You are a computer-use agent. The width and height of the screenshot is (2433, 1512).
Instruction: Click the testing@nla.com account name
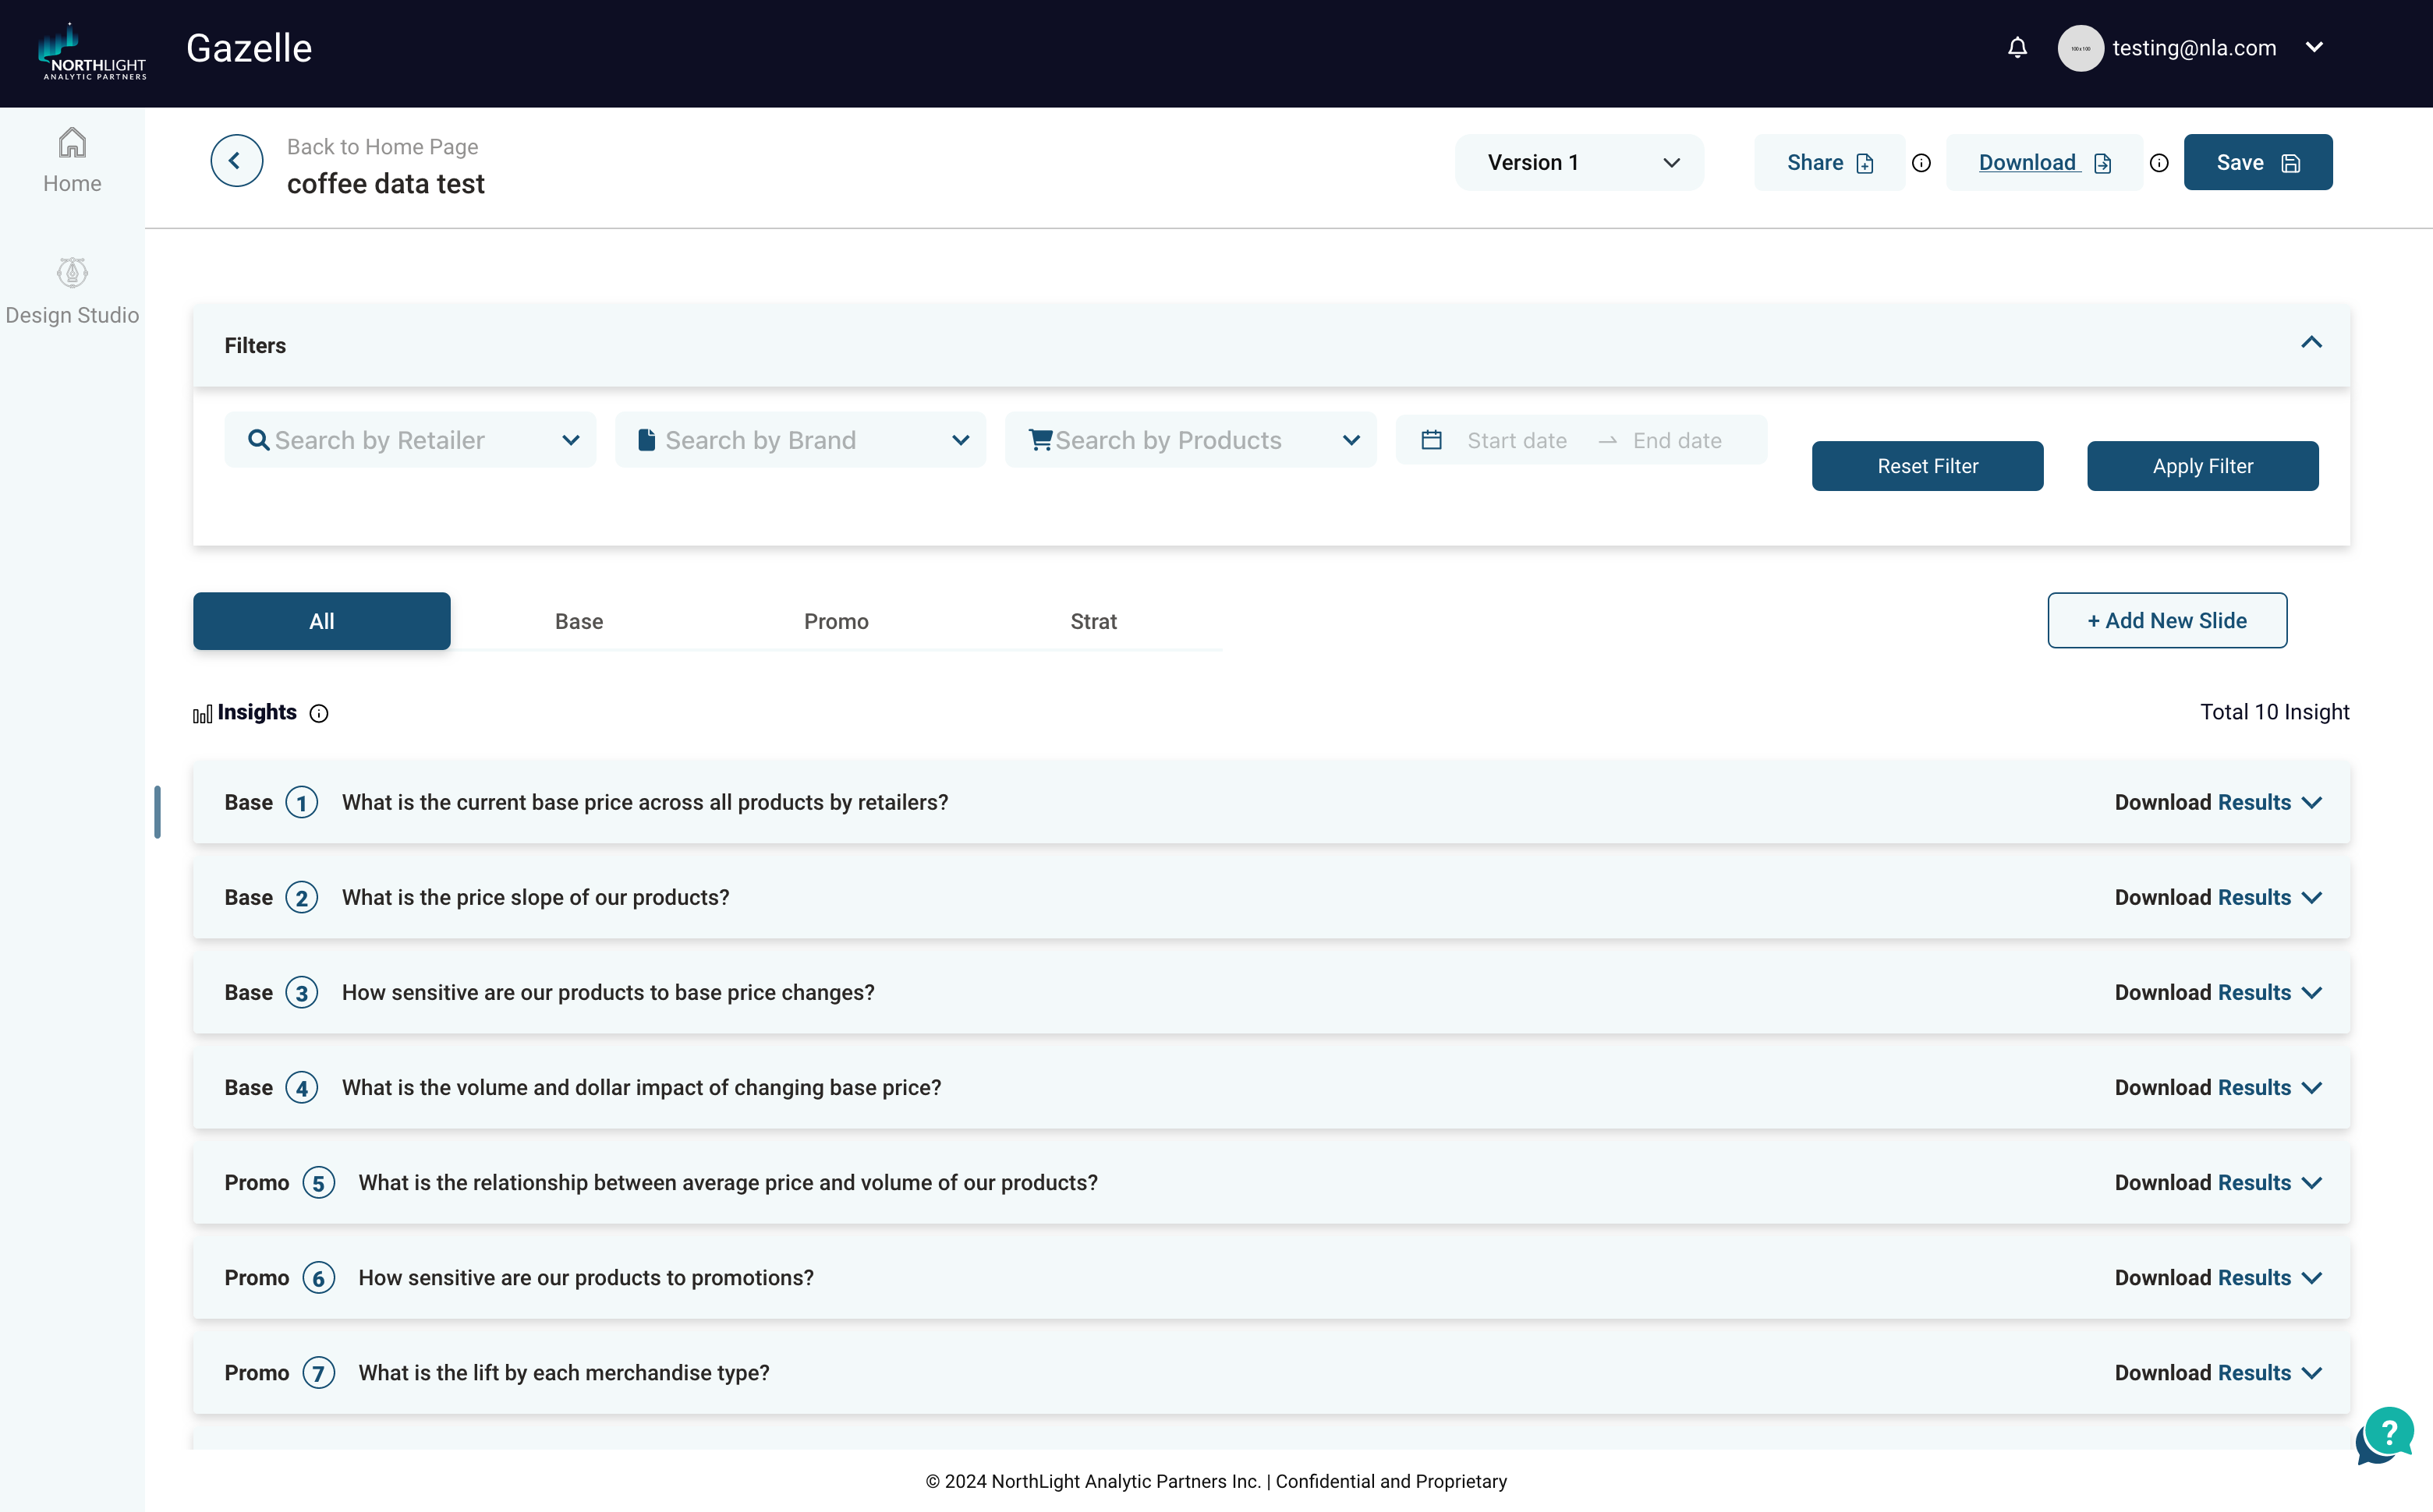2194,48
